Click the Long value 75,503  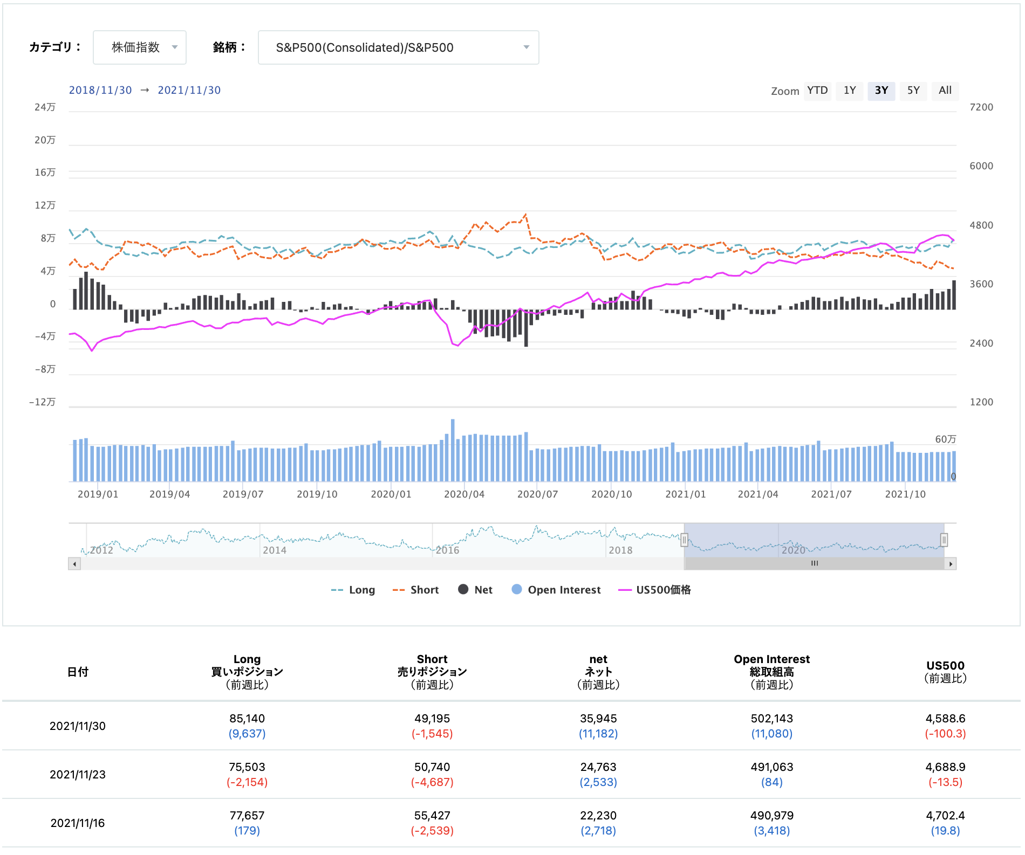click(247, 767)
